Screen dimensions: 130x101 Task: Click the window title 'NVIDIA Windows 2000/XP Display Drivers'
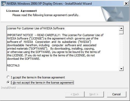click(35, 4)
